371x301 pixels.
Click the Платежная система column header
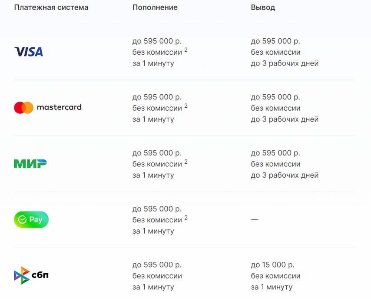click(51, 8)
